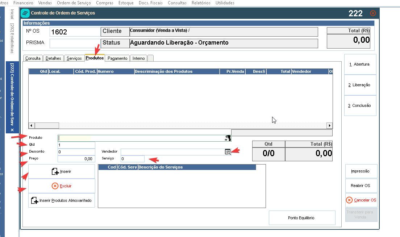Screen dimensions: 400x237
Task: Open the Estoque menu
Action: pos(126,3)
